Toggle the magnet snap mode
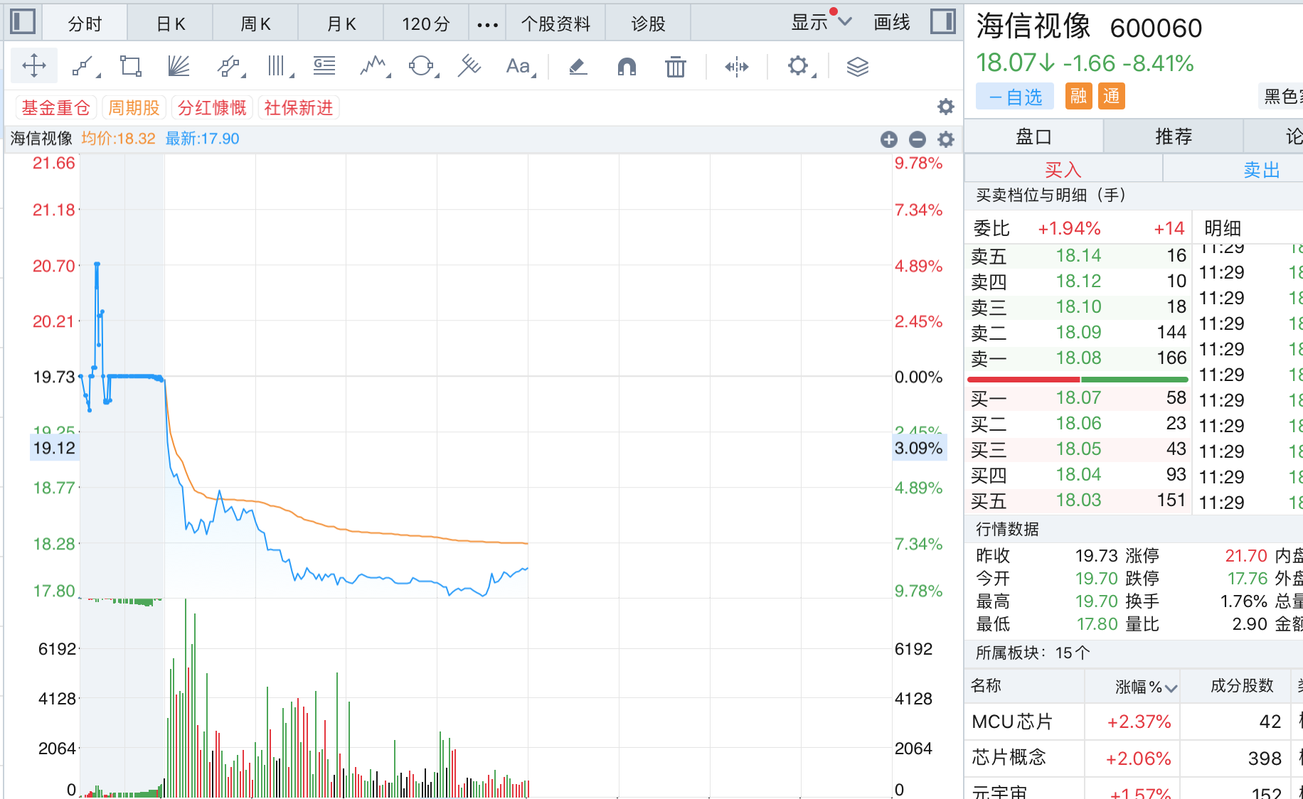The width and height of the screenshot is (1303, 799). coord(627,67)
